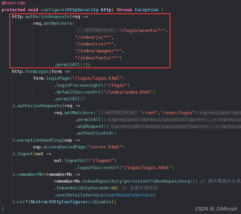Click the @Override annotation
Screen dimensions: 241x214
[13, 3]
